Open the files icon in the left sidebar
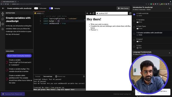This screenshot has width=172, height=97. (3, 19)
